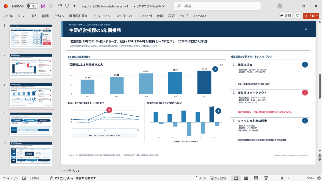This screenshot has height=181, width=322.
Task: Go to previous slide double-arrow button
Action: (x=320, y=155)
